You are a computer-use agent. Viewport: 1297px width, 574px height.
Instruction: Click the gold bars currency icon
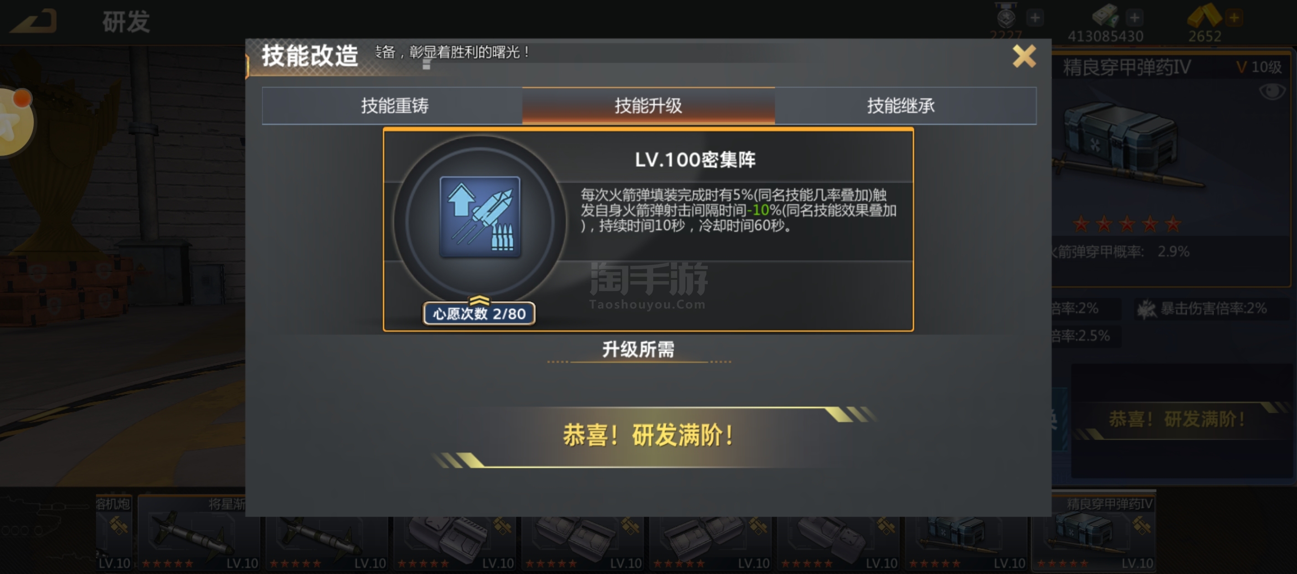pos(1204,15)
